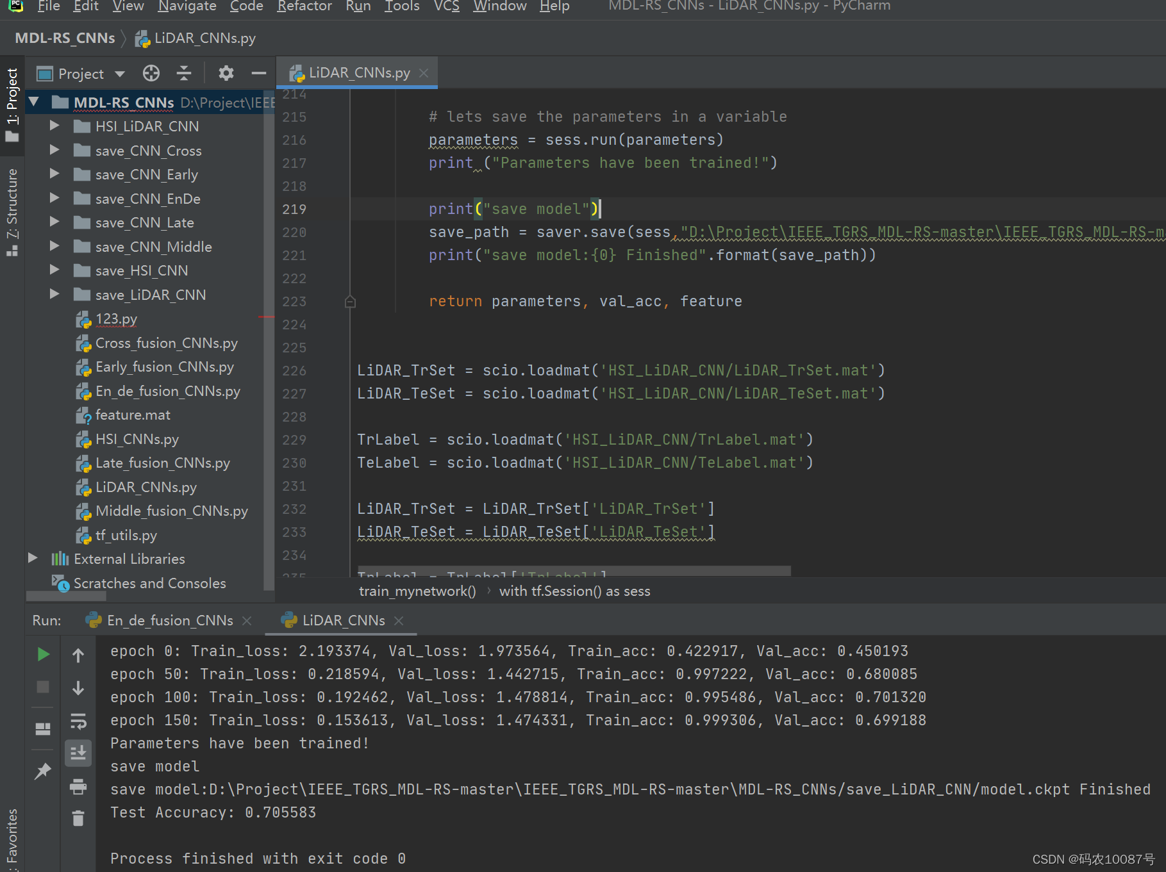This screenshot has height=872, width=1166.
Task: Pin the Run tab with pin icon
Action: (x=43, y=771)
